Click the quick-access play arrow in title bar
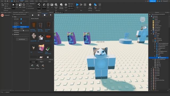The image size is (170, 96). [12, 1]
